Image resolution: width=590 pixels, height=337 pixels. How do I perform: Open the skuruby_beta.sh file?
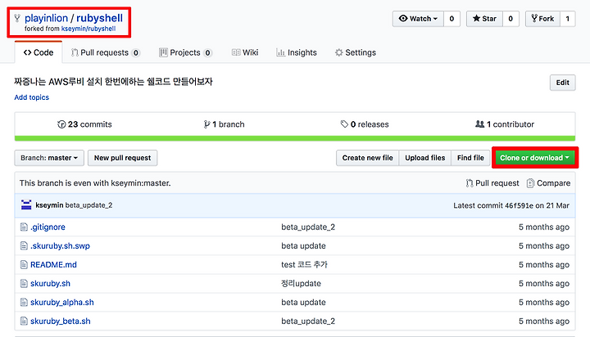pos(61,321)
